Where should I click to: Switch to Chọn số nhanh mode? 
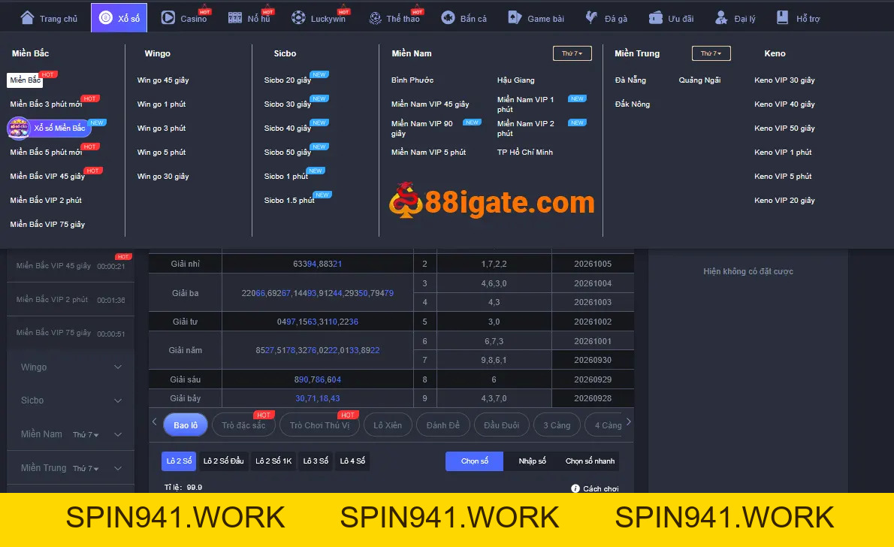click(590, 461)
